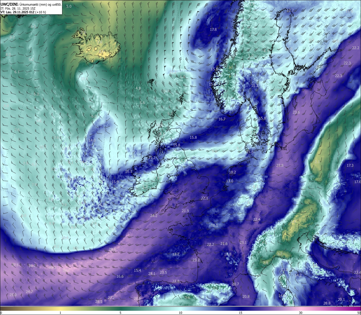Click the 23.1 value label

coord(243,243)
